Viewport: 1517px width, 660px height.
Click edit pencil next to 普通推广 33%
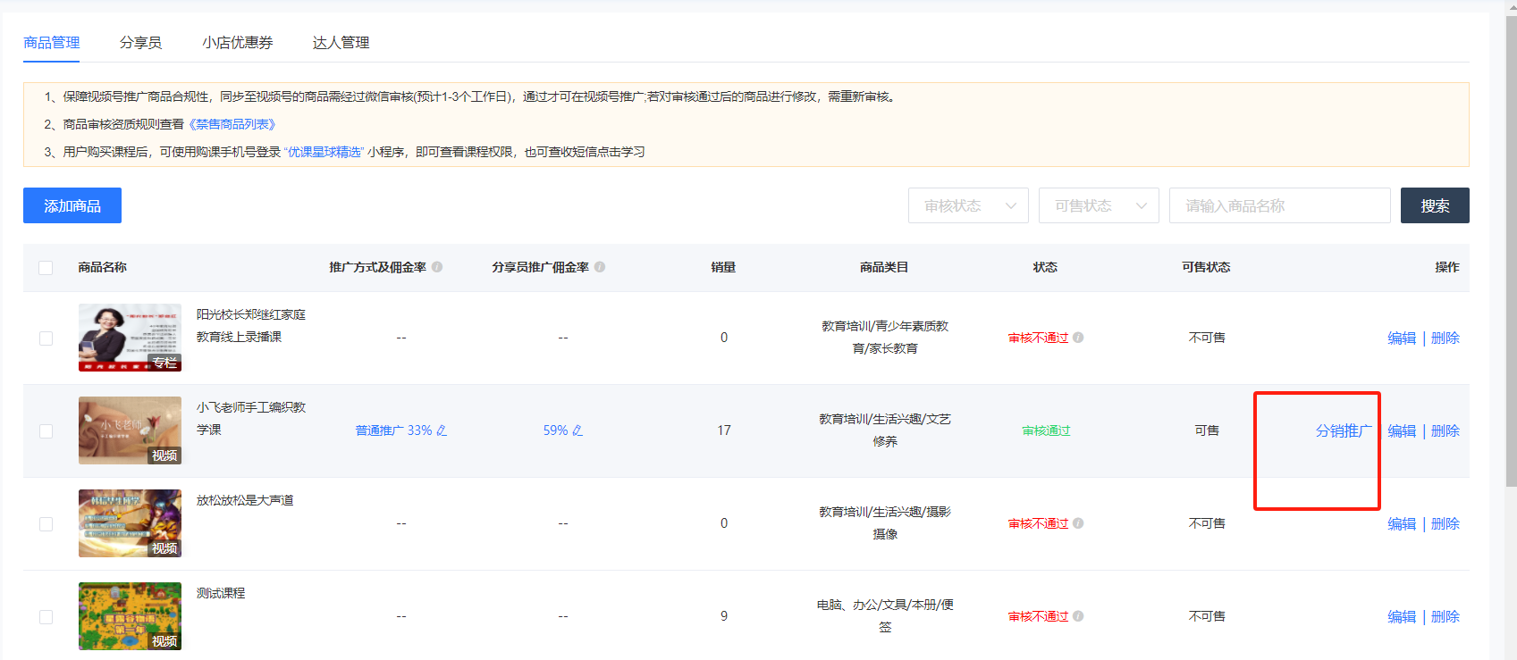[x=442, y=430]
